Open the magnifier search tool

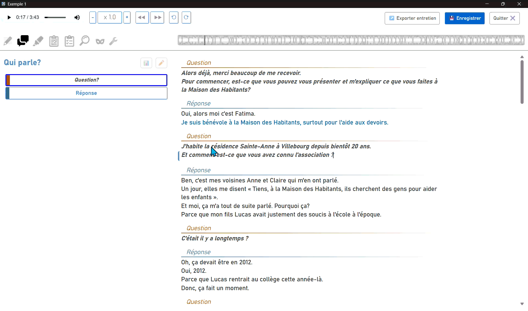pos(84,41)
